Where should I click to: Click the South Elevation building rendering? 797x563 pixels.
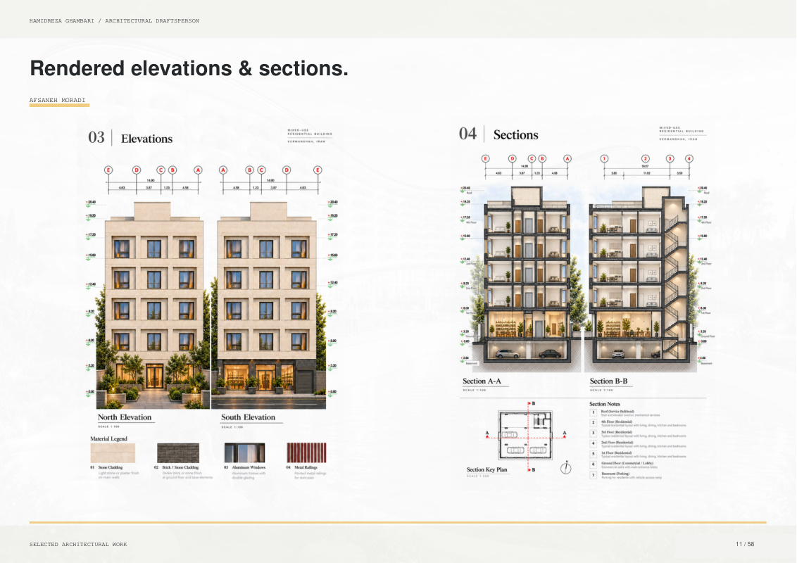(x=268, y=305)
